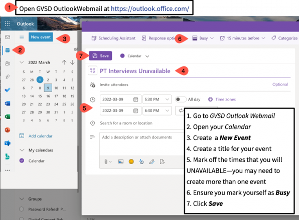Toggle the hamburger navigation pane
Viewport: 299px width, 220px height.
[22, 37]
